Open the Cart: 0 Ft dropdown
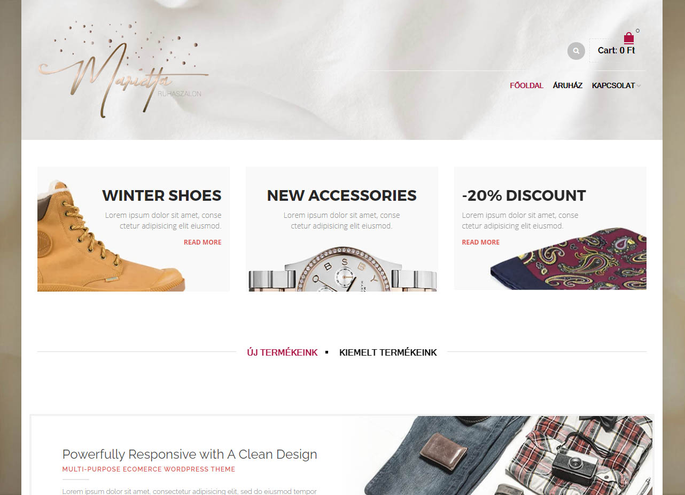The height and width of the screenshot is (495, 685). (616, 50)
